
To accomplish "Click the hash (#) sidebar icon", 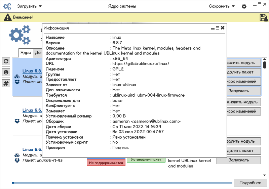I will [x=6, y=83].
